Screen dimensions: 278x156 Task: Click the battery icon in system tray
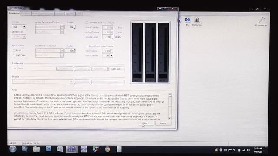point(239,150)
